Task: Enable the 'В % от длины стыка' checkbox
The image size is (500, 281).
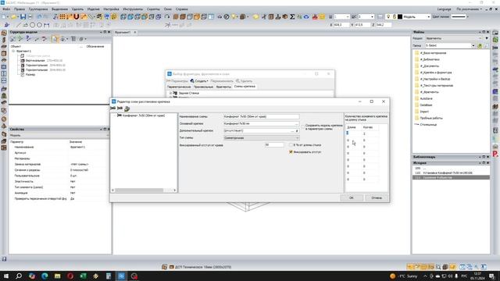Action: [x=291, y=145]
